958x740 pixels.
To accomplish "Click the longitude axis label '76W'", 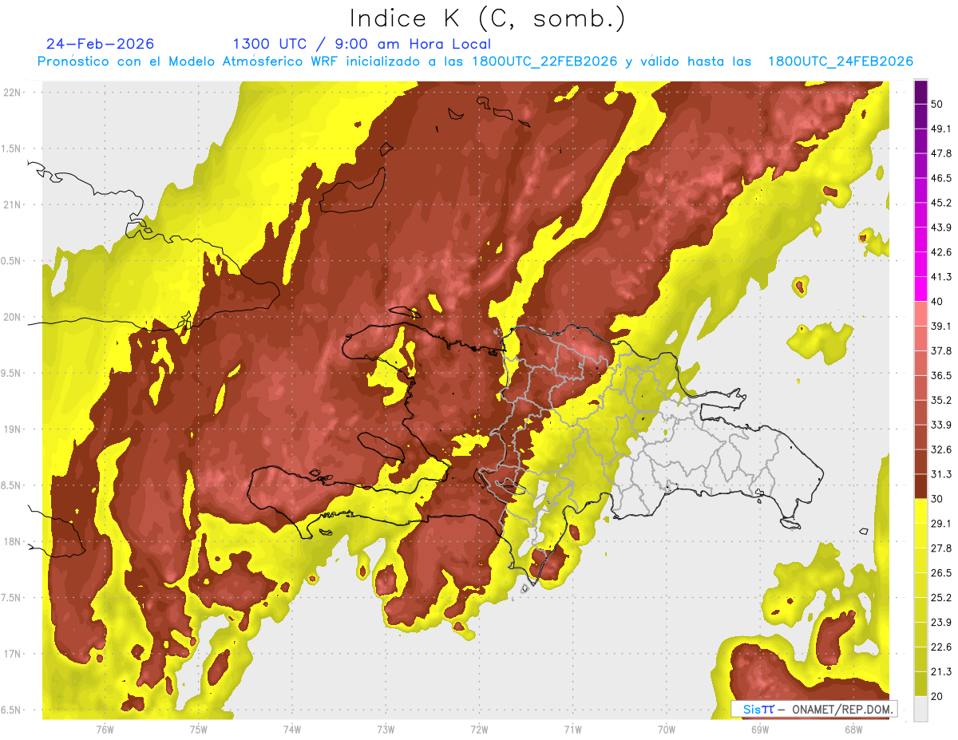I will [105, 730].
